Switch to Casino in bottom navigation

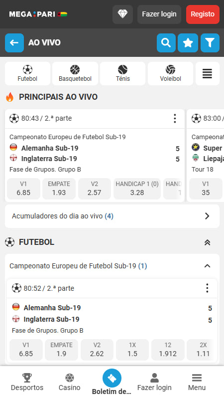pos(69,382)
